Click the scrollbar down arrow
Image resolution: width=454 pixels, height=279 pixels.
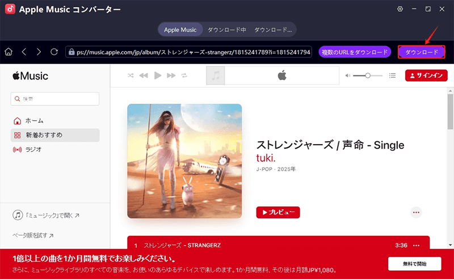coord(450,245)
